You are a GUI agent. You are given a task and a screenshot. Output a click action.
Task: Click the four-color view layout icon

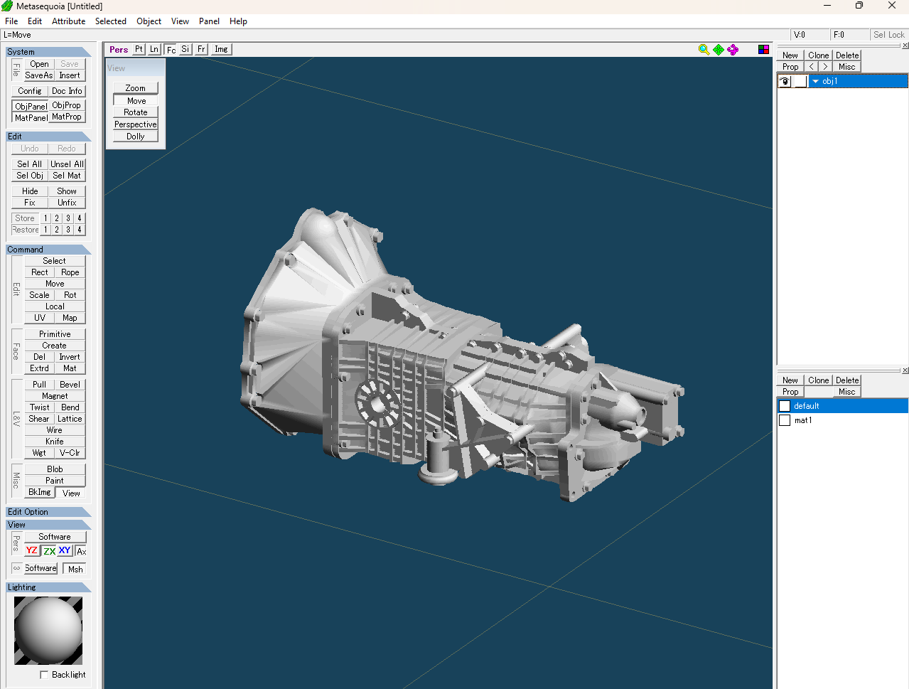pyautogui.click(x=763, y=49)
